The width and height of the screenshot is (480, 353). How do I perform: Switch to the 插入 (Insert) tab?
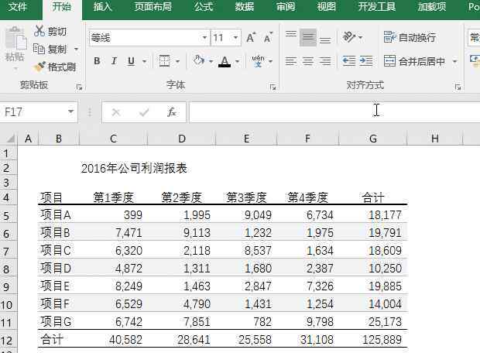(102, 7)
